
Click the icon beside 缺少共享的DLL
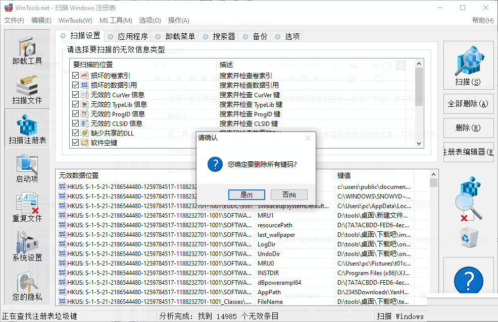pos(84,133)
